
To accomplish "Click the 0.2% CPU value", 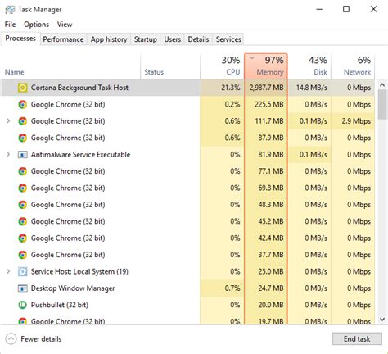I will point(232,104).
